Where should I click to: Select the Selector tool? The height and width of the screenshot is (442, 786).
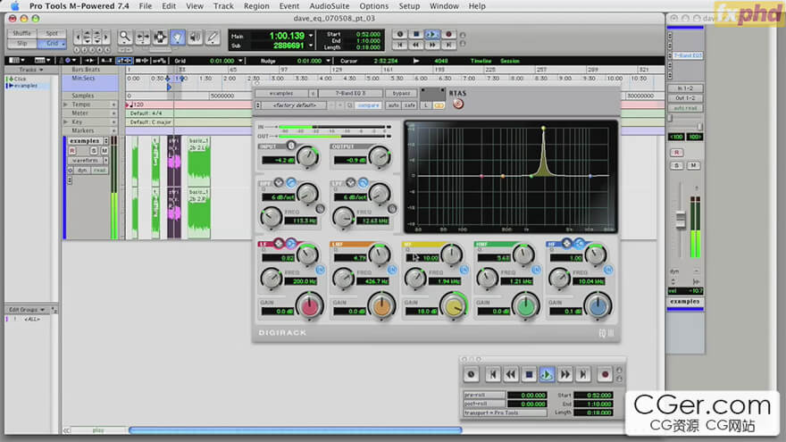click(x=160, y=38)
